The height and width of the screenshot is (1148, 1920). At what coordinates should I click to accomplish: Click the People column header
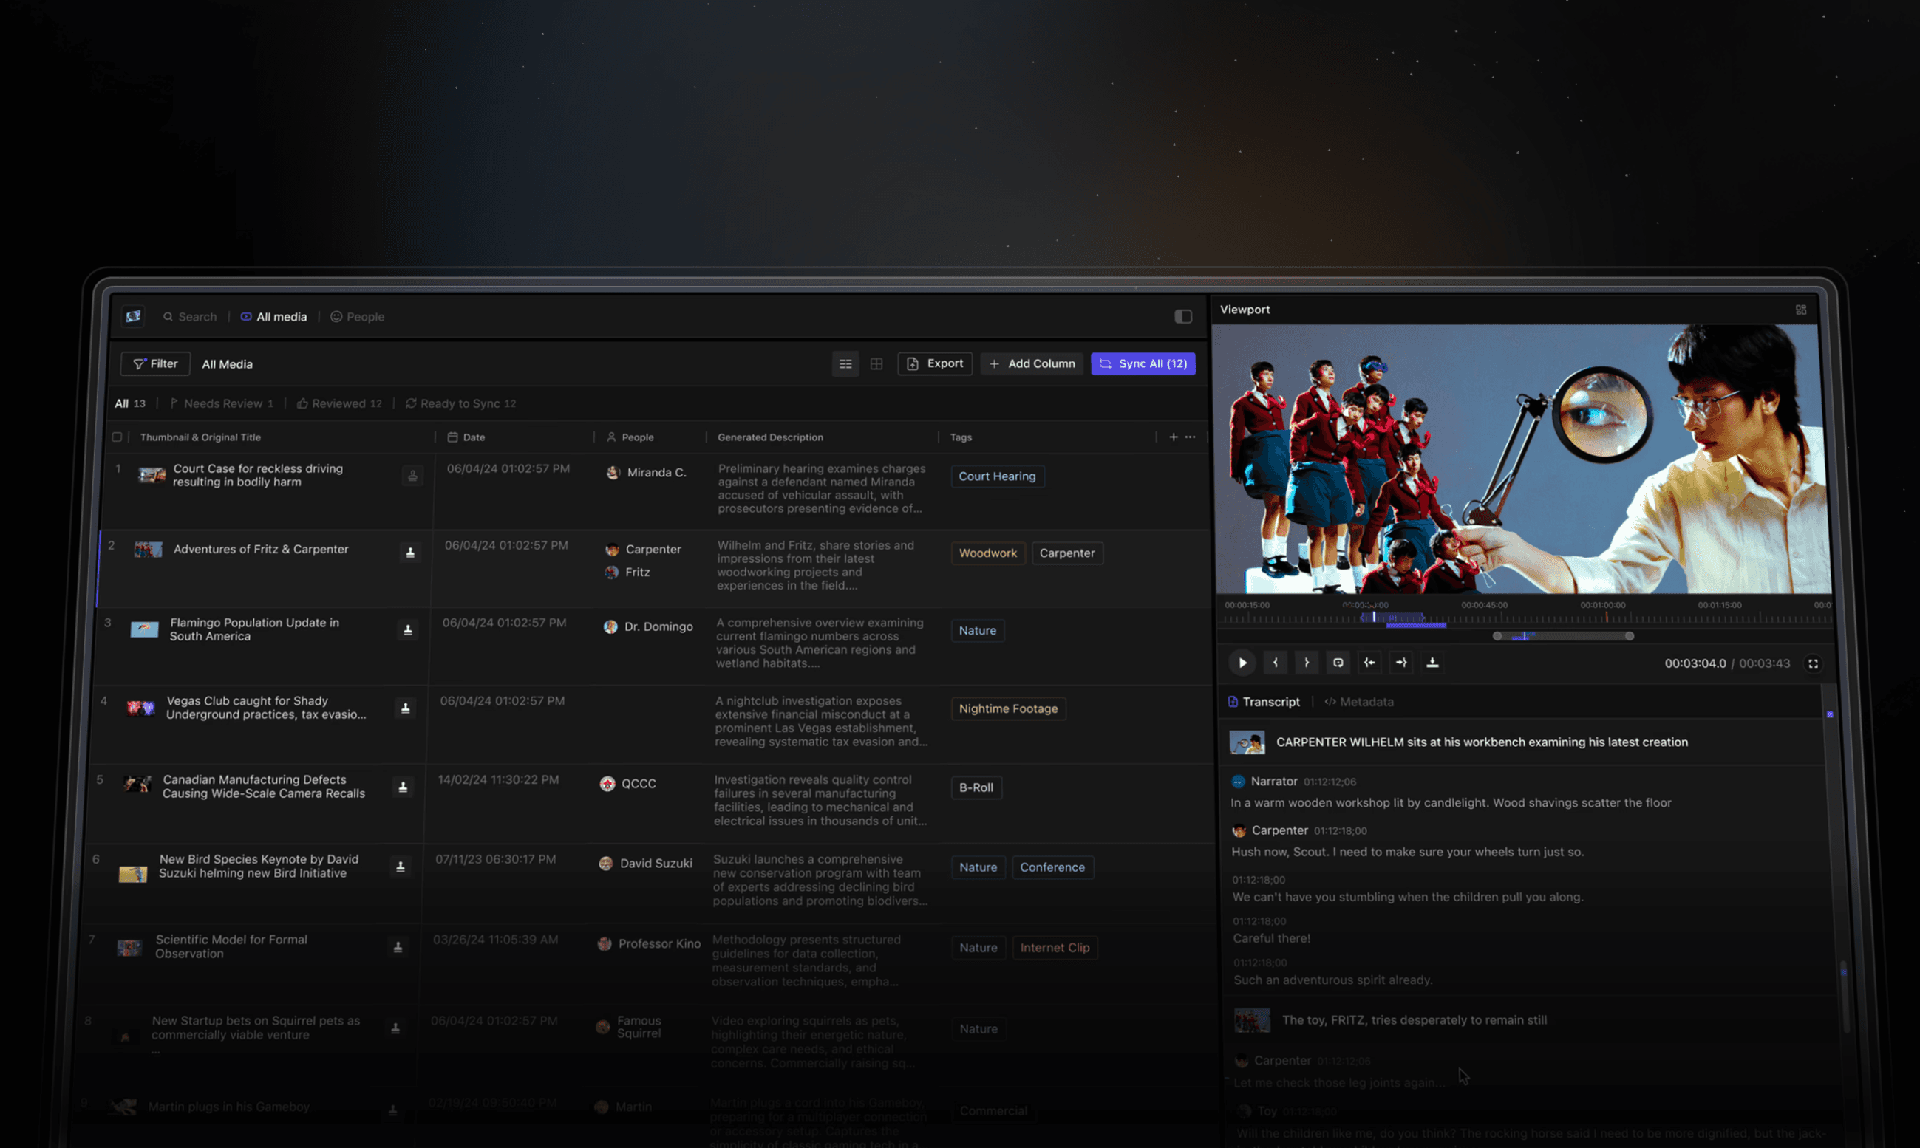(630, 437)
